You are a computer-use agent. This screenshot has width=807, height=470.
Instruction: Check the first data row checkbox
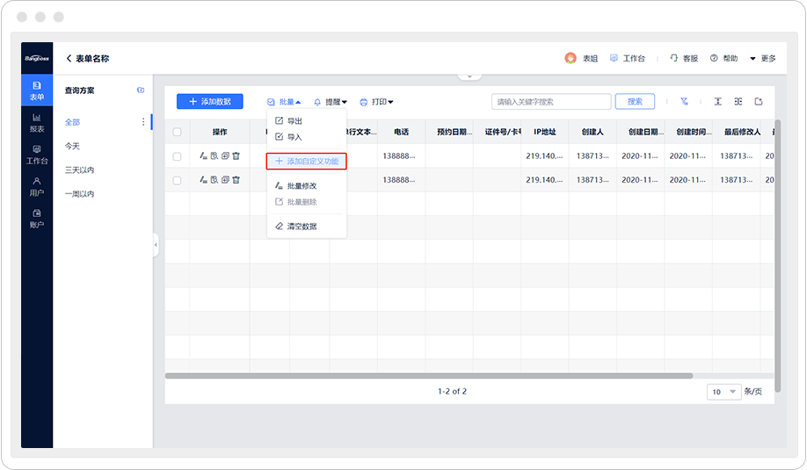tap(177, 155)
